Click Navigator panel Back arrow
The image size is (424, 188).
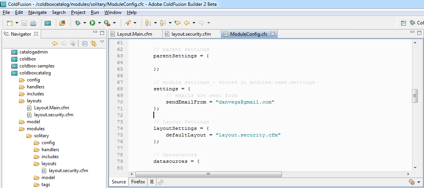click(55, 43)
